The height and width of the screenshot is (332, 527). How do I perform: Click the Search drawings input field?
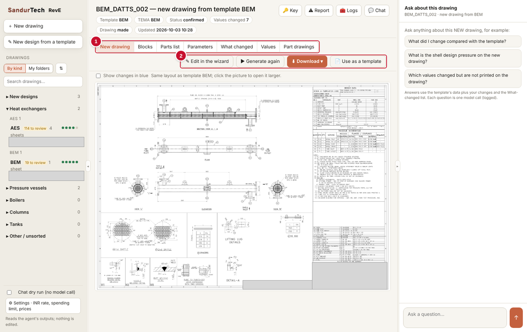[x=43, y=81]
